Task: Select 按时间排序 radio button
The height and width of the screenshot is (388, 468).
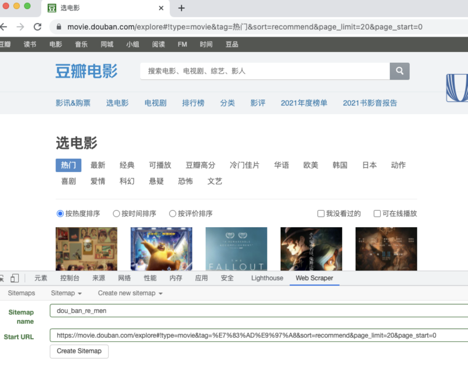Action: point(116,214)
